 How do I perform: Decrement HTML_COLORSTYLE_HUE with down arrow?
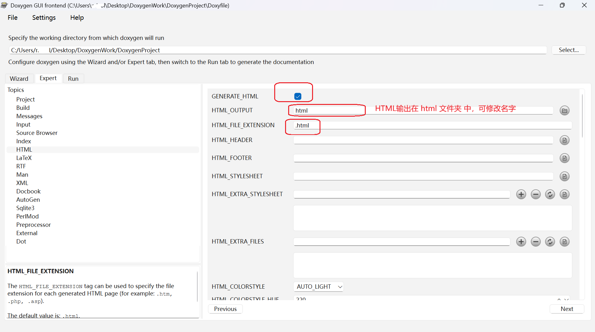tap(566, 299)
